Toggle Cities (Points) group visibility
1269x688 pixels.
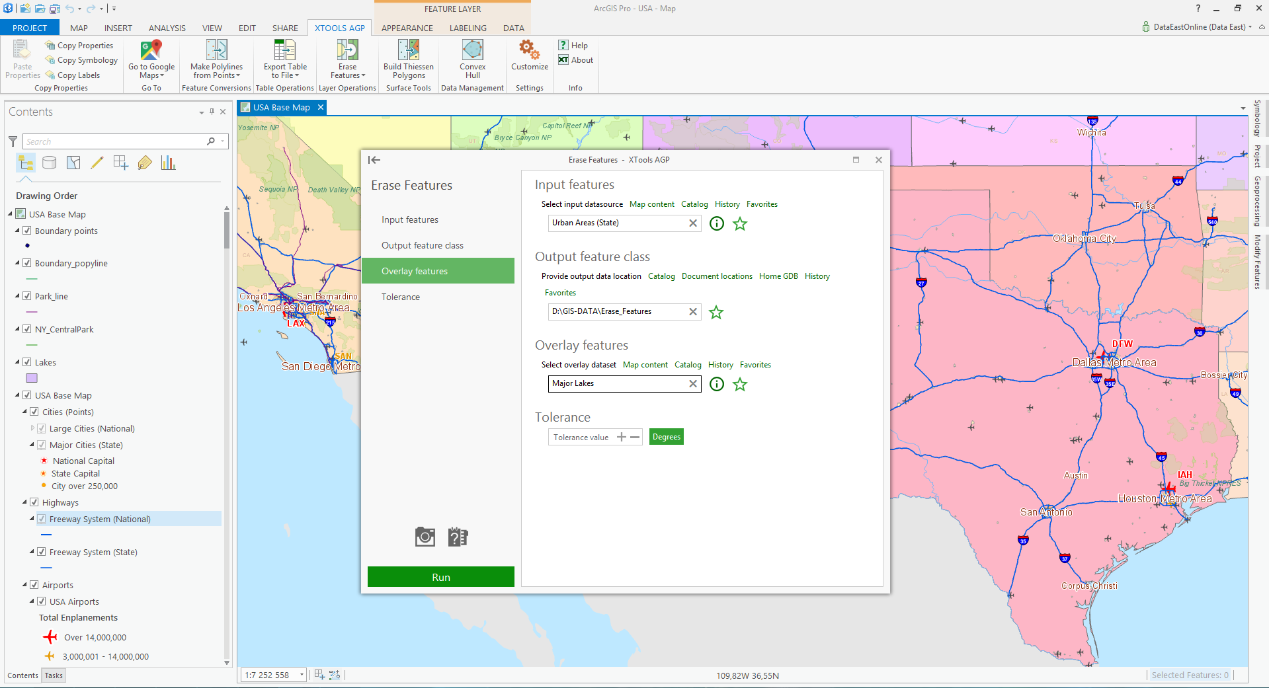tap(34, 412)
